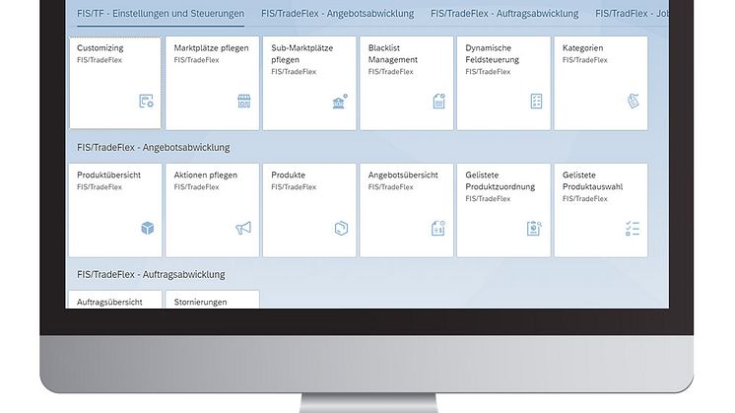Open the Dynamische Feldsteuerung tile
Image resolution: width=735 pixels, height=413 pixels.
click(x=503, y=83)
